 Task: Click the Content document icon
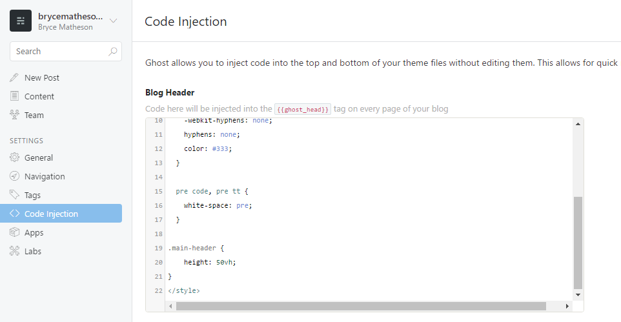point(15,96)
